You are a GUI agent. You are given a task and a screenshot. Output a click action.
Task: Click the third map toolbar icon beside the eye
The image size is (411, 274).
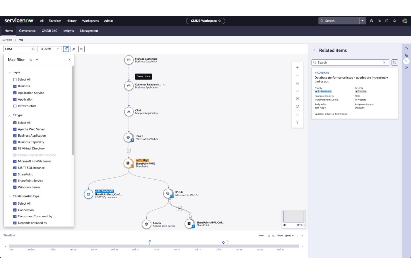click(82, 49)
